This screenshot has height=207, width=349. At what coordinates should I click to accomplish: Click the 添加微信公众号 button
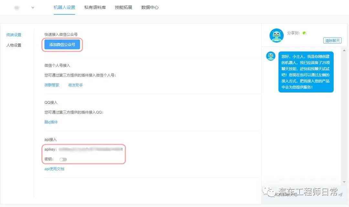coord(62,44)
